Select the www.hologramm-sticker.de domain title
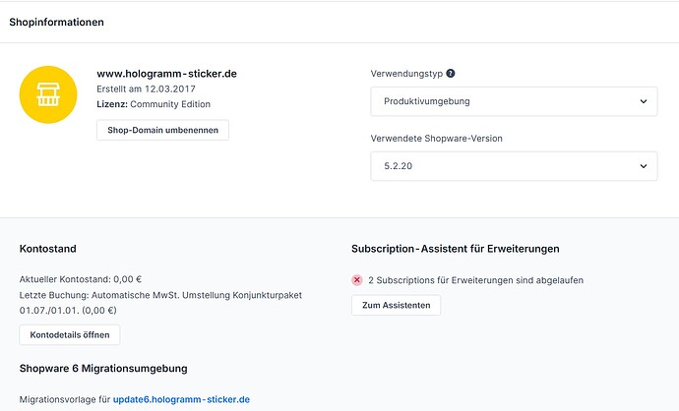 (x=166, y=74)
